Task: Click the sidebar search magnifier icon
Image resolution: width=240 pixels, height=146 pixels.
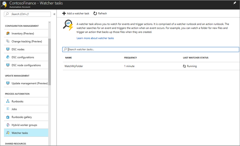Action: (x=7, y=14)
